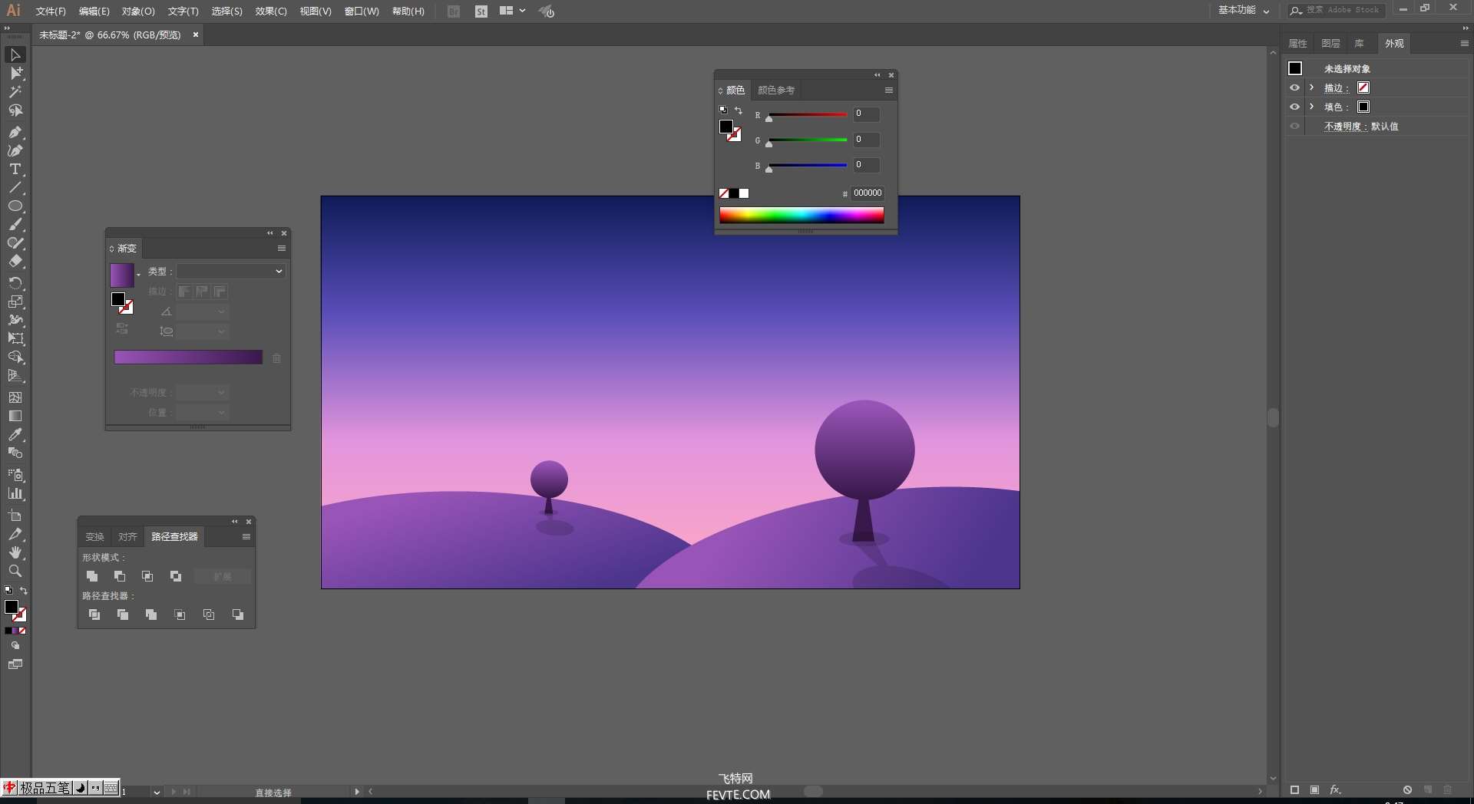Switch to the 颜色参考 tab

pyautogui.click(x=775, y=91)
